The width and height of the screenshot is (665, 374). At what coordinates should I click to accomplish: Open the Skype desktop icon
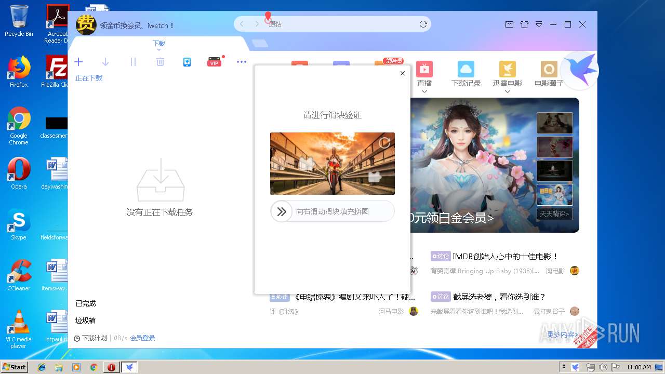pyautogui.click(x=19, y=224)
